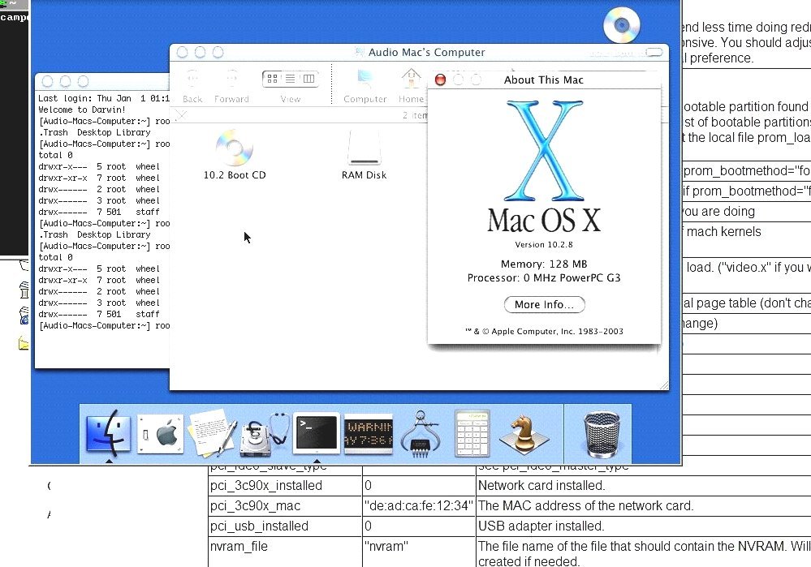Launch System Profiler from the Dock
811x567 pixels.
[420, 434]
